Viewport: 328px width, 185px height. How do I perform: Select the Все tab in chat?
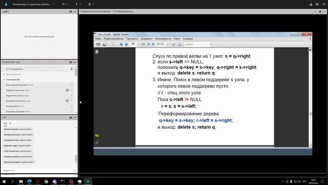(x=5, y=123)
